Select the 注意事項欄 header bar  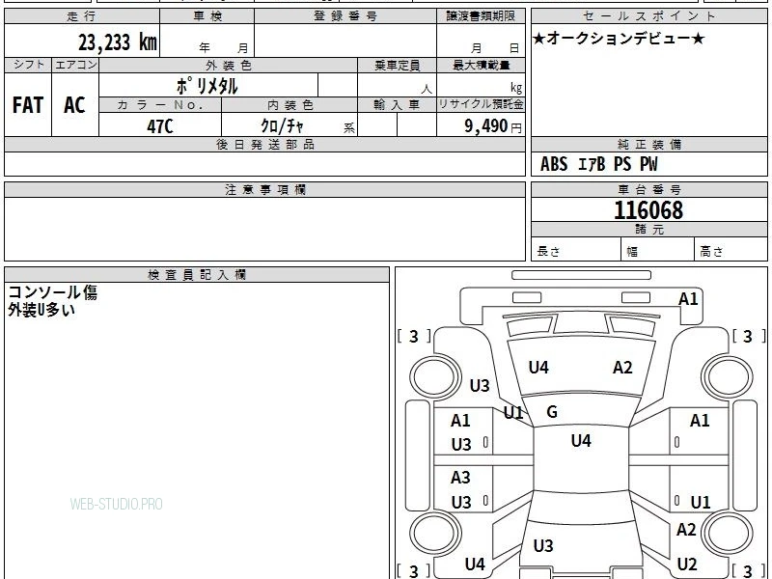point(264,189)
